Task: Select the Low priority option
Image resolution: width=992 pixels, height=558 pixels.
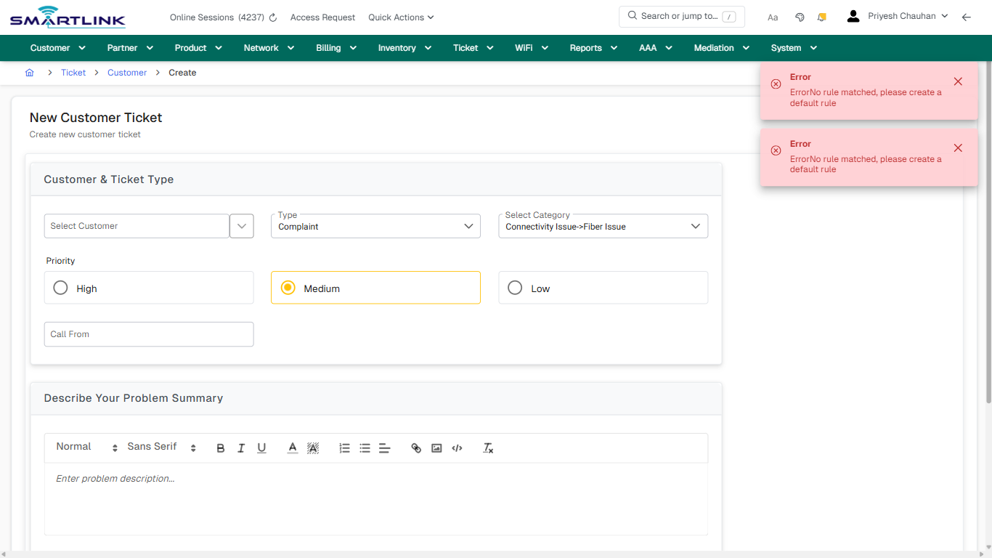Action: pyautogui.click(x=515, y=287)
